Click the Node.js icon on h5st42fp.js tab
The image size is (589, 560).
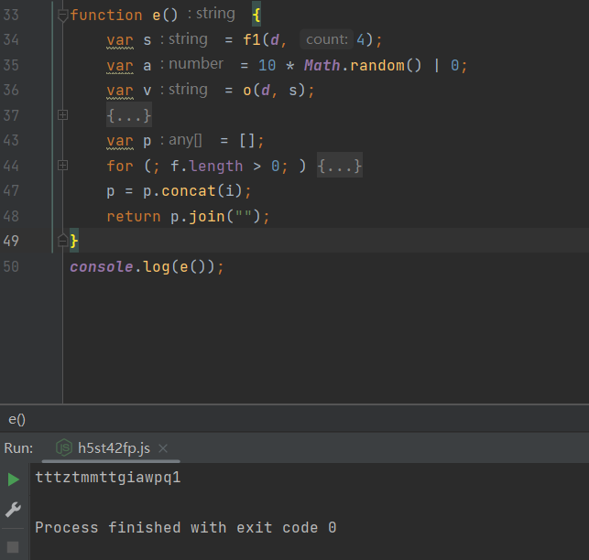[x=64, y=447]
